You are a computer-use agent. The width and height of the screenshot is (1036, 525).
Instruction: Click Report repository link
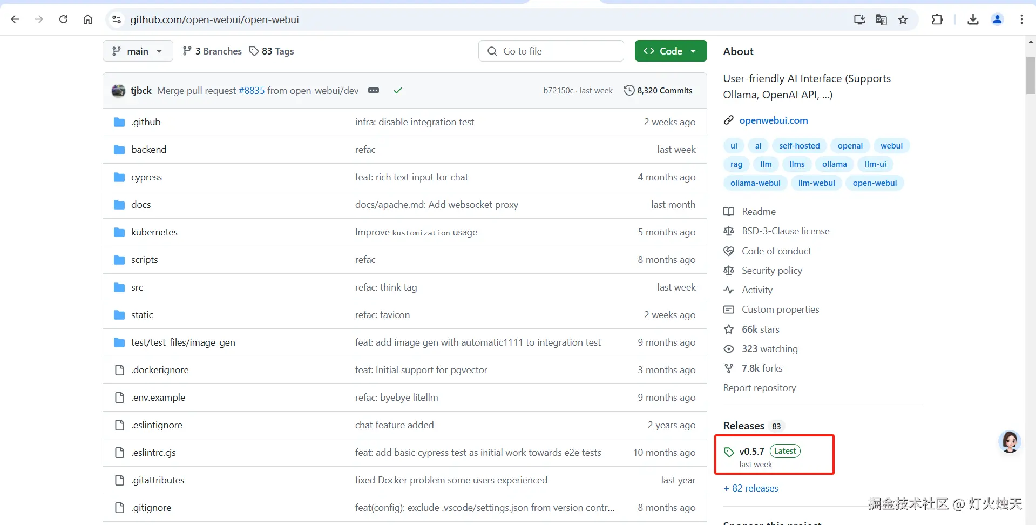click(x=760, y=388)
